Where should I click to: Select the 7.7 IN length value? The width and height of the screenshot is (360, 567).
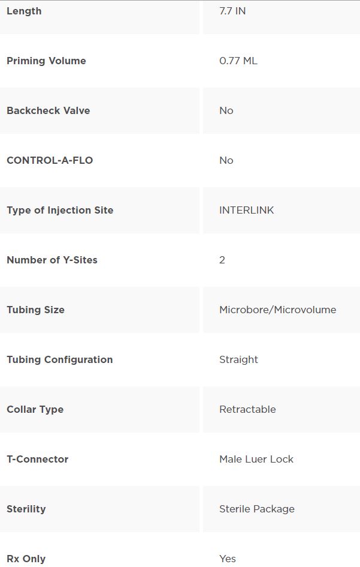232,11
